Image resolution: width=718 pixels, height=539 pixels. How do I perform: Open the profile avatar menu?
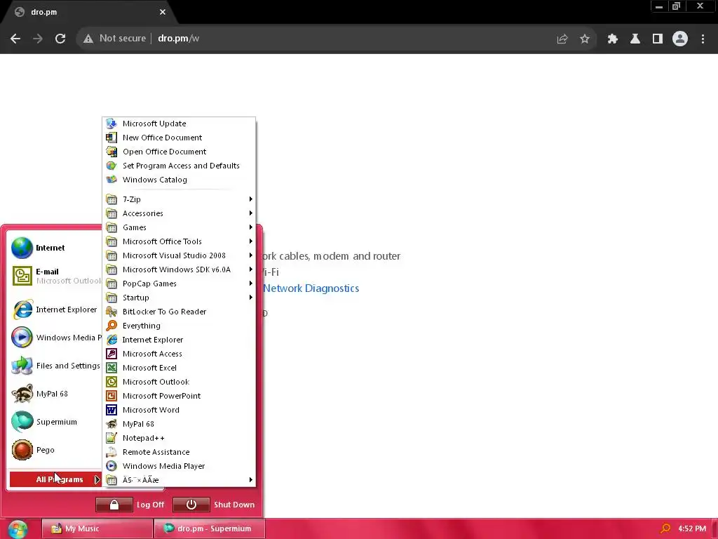(680, 39)
